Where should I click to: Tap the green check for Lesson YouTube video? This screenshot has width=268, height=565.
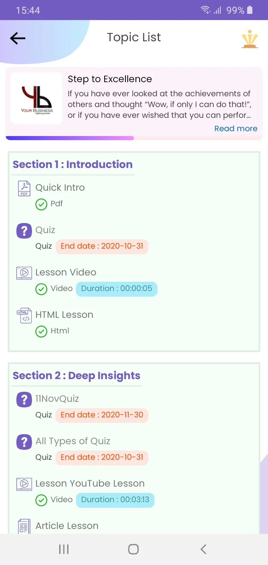pos(41,500)
